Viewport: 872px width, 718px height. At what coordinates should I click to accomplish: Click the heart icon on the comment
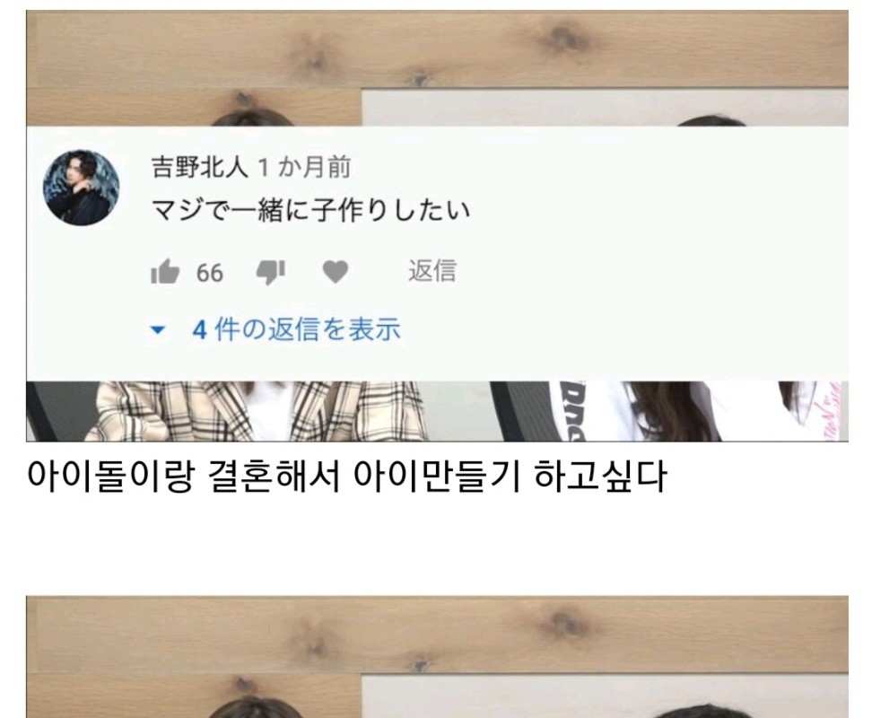tap(336, 272)
